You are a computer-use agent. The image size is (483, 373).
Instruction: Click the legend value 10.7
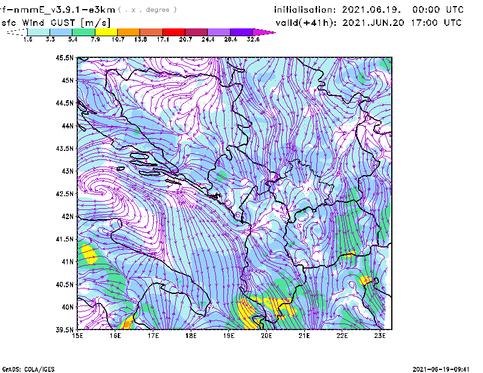point(118,39)
